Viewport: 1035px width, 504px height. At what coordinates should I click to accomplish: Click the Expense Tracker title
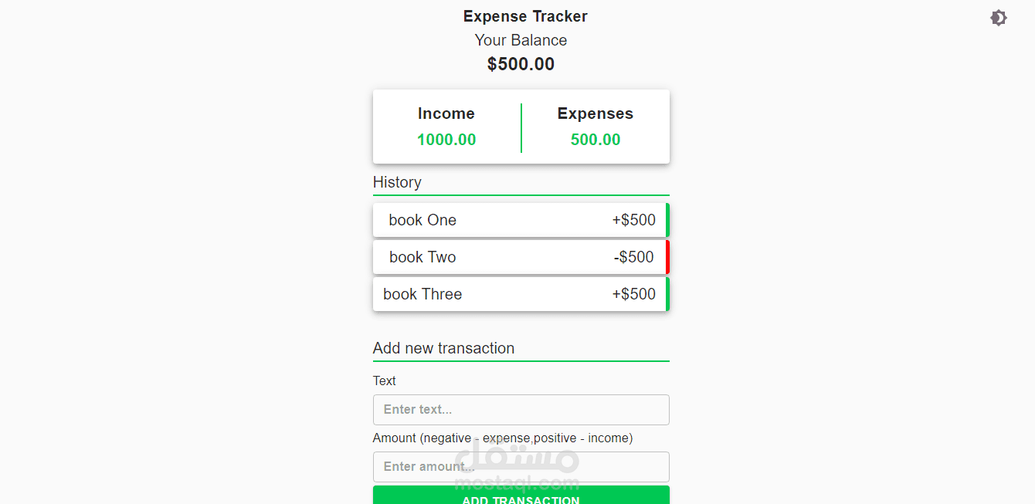click(525, 16)
